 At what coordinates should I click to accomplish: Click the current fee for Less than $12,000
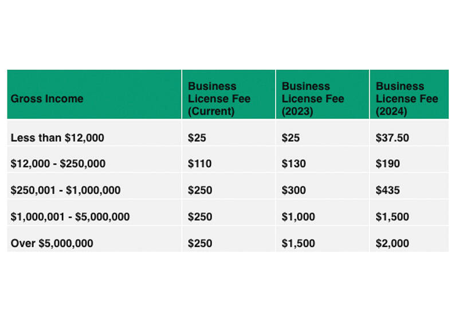197,137
